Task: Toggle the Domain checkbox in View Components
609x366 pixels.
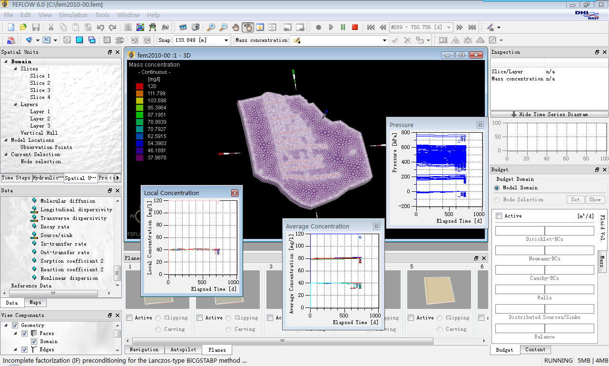Action: tap(34, 342)
